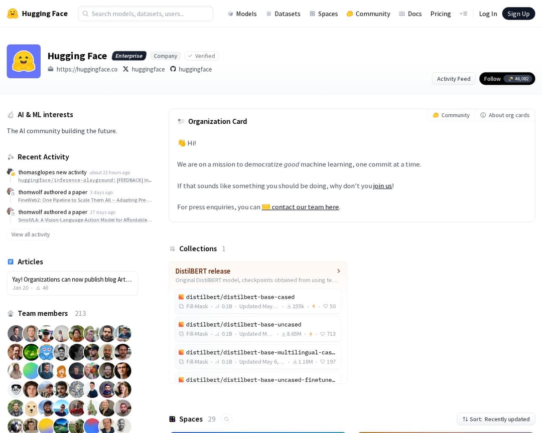Open the Models menu item
The height and width of the screenshot is (433, 542).
pyautogui.click(x=242, y=14)
